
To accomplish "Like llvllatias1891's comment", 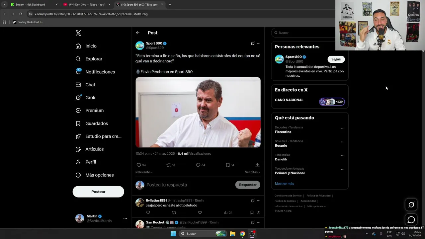I will [200, 212].
